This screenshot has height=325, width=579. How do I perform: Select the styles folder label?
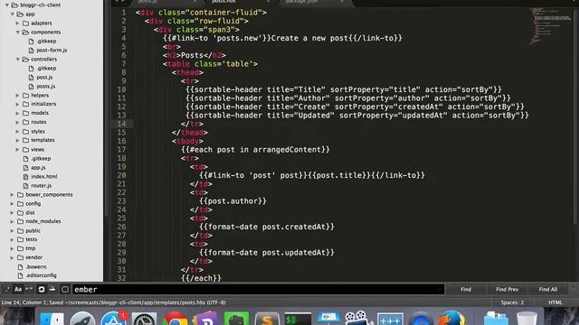tap(38, 131)
